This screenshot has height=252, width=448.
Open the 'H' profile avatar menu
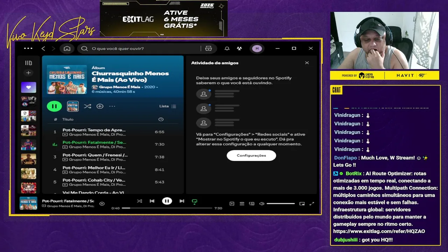pos(257,48)
